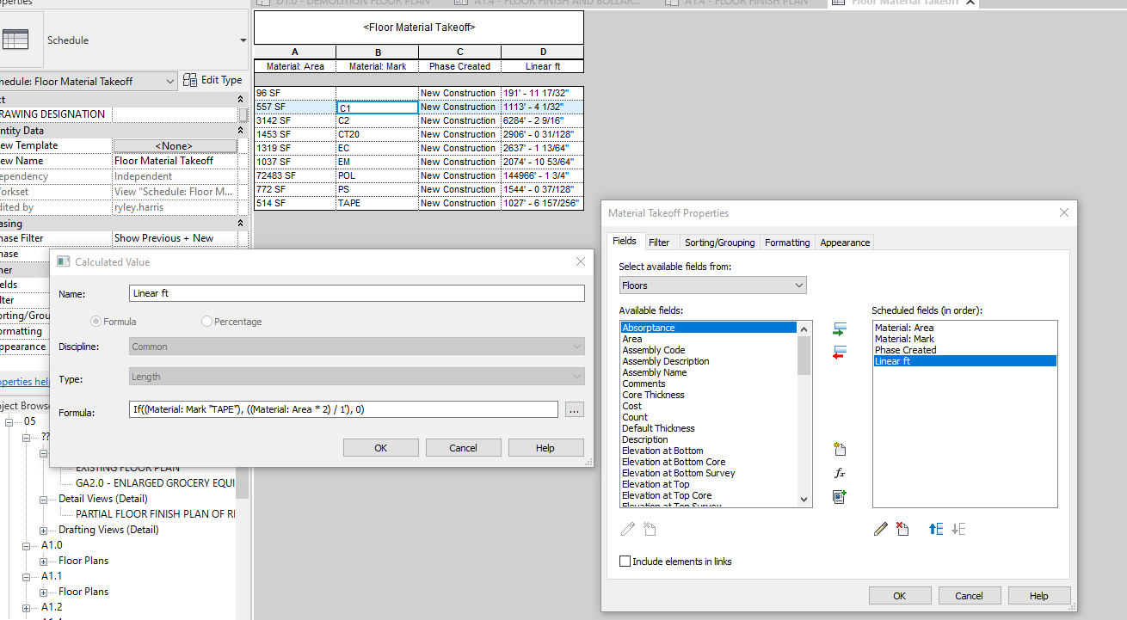Click the TAPE mark cell in the schedule
Image resolution: width=1127 pixels, height=620 pixels.
377,204
